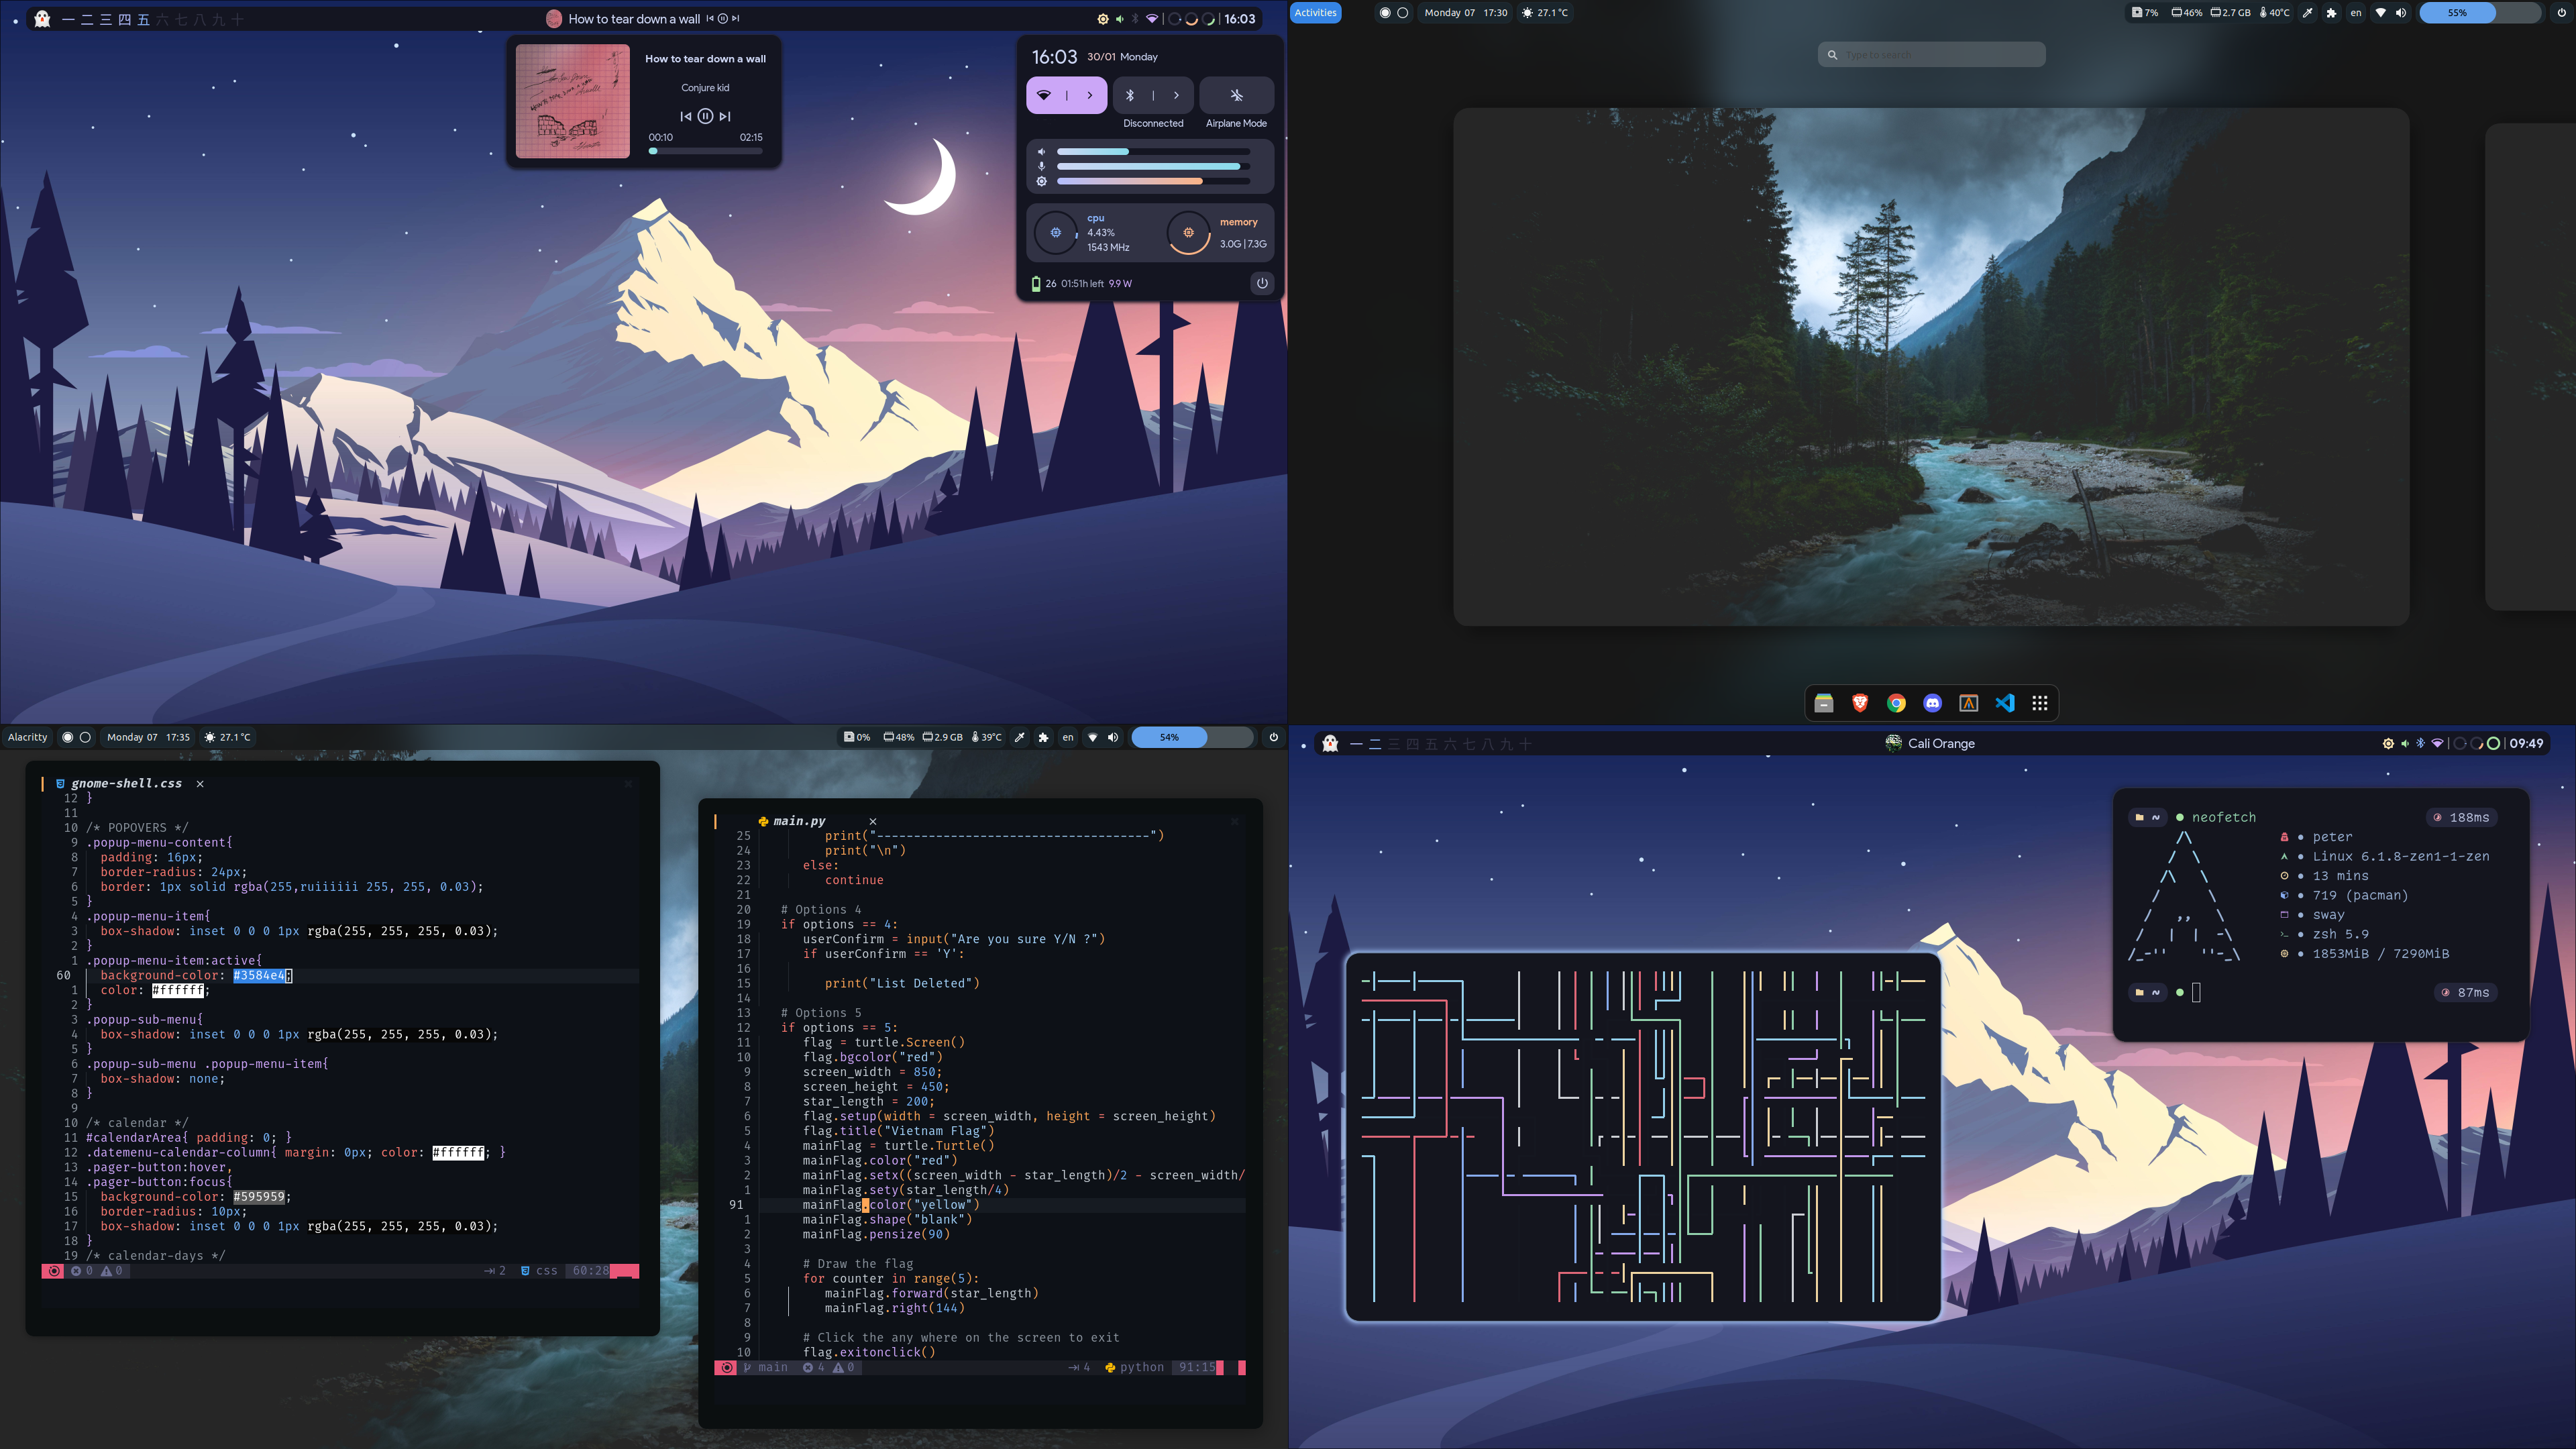Click the Activities button

point(1315,13)
